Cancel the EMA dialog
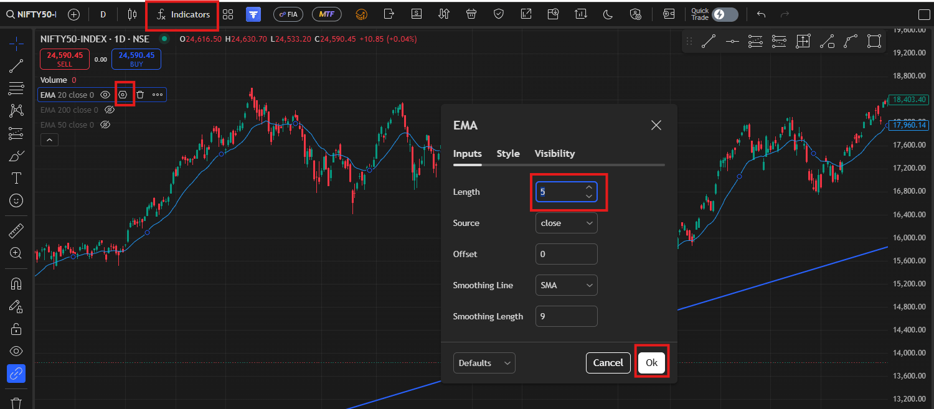The image size is (934, 409). click(x=608, y=363)
